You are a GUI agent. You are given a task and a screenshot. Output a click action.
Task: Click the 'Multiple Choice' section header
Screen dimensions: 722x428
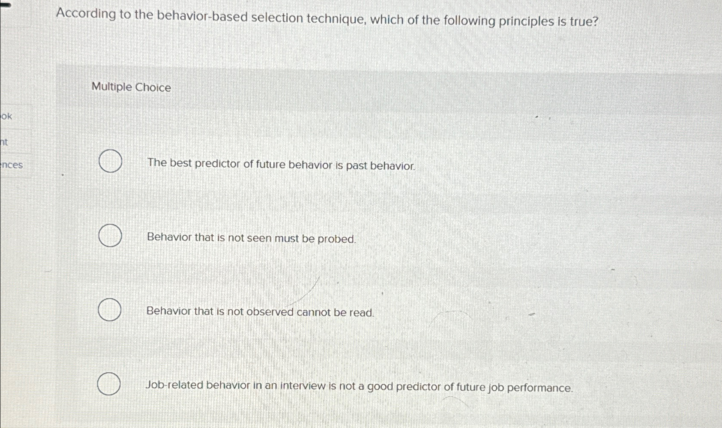[131, 87]
